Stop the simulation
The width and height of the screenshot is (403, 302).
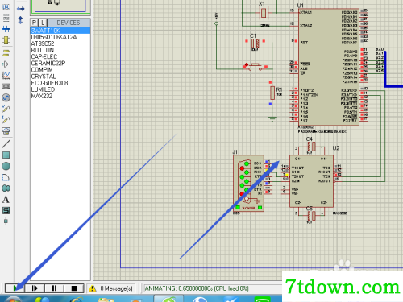(x=74, y=288)
